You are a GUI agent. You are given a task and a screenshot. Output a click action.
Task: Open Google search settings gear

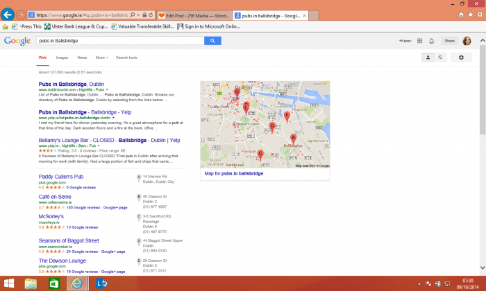[x=461, y=58]
